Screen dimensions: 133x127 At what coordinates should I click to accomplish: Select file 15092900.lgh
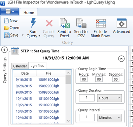(x=49, y=86)
